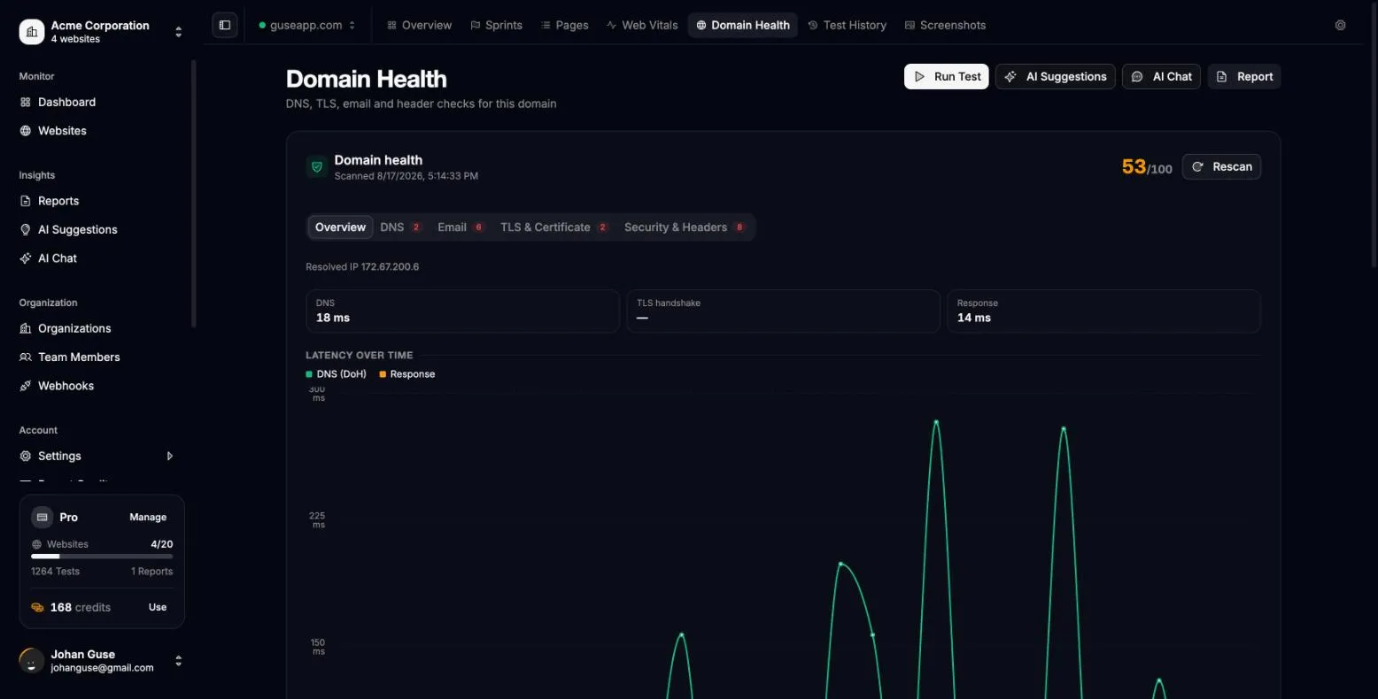Image resolution: width=1378 pixels, height=699 pixels.
Task: Click the refresh icon on Rescan button
Action: [1197, 166]
